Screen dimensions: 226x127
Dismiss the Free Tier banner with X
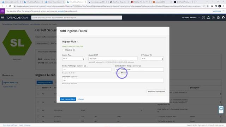[224, 11]
